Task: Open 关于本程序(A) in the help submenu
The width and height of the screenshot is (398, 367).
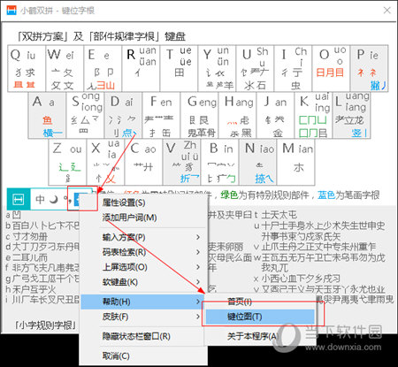Action: [x=260, y=336]
